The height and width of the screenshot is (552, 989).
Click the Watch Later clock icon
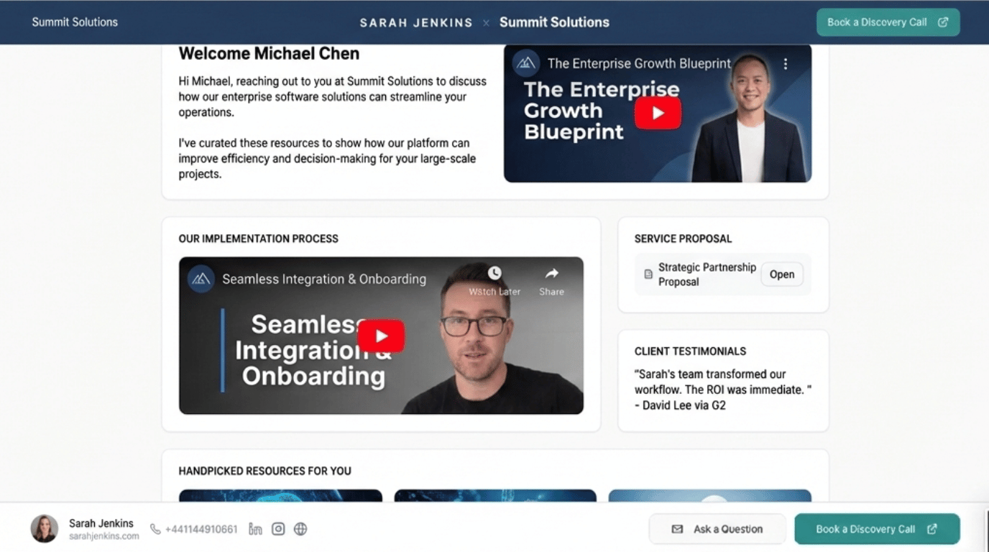click(x=494, y=273)
